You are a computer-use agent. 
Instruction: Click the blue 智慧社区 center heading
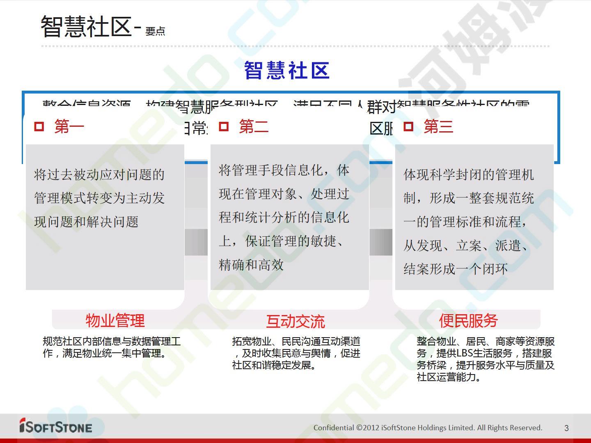click(x=287, y=71)
